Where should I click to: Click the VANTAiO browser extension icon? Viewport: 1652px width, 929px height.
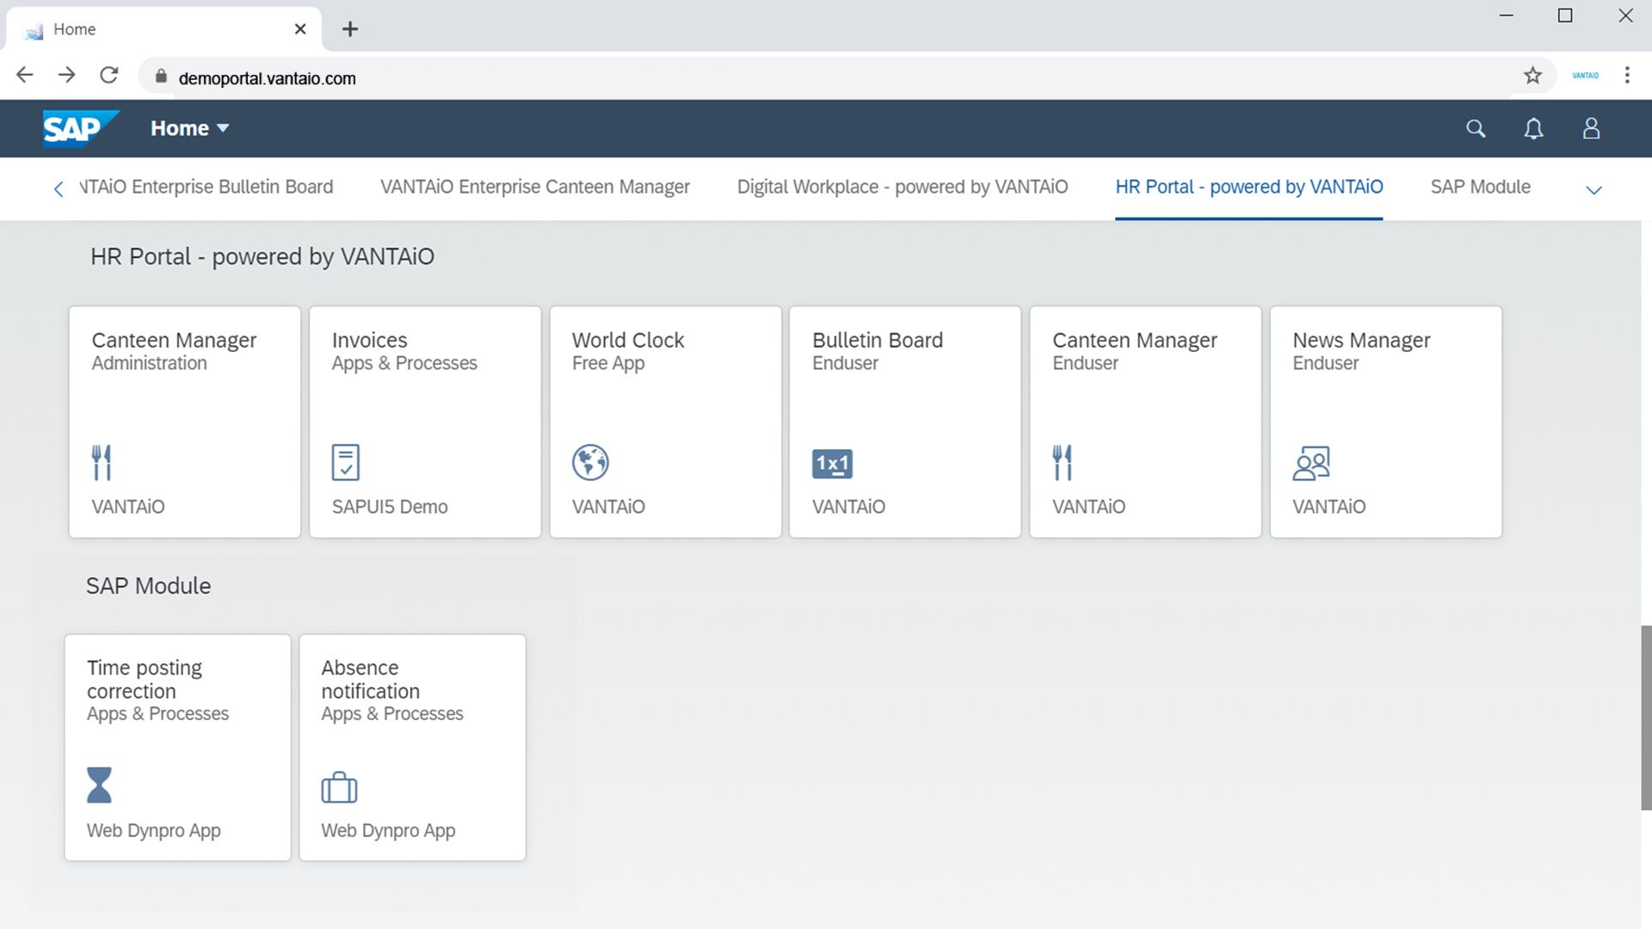pos(1585,76)
